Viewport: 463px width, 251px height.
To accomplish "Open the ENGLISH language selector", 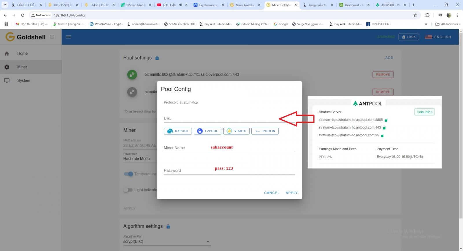I will 438,37.
